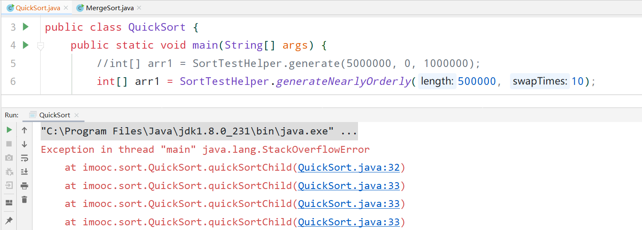Open the run menu beside the main method line
642x230 pixels.
(26, 45)
